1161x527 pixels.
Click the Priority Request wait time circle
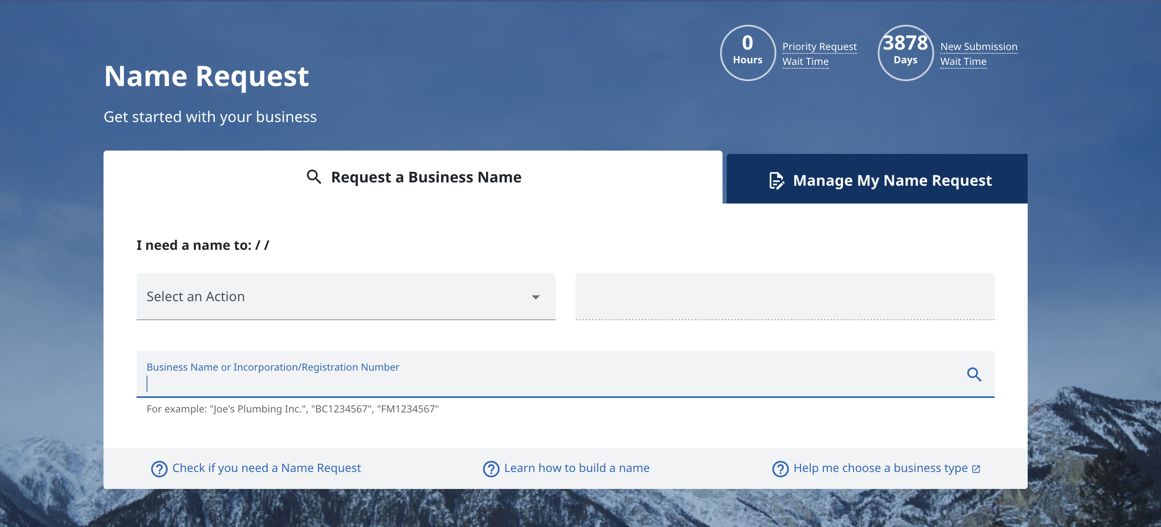[x=747, y=53]
